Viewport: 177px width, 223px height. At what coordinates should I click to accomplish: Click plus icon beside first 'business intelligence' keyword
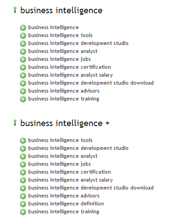pos(23,28)
